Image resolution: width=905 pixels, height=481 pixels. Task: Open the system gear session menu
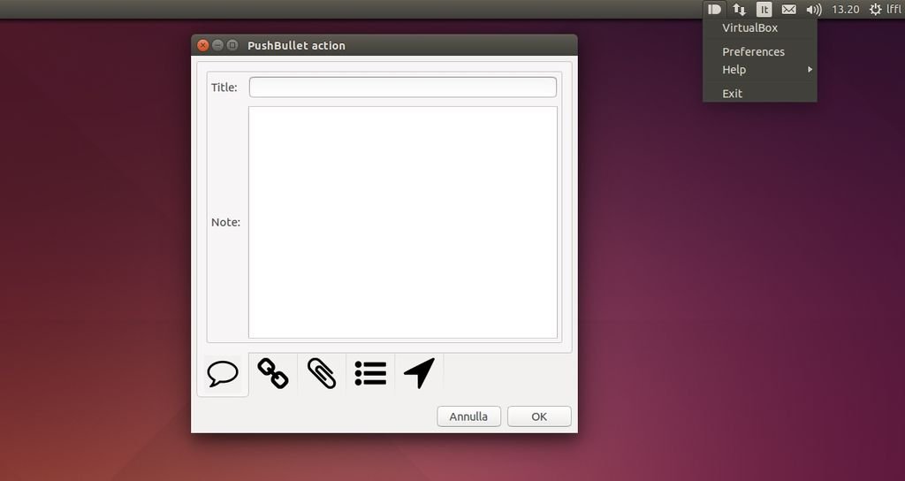coord(875,9)
